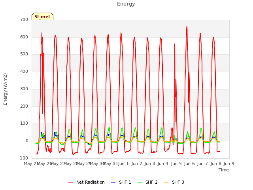Screen dimensions: 253x190
Task: Click the 0 y-axis tick label
Action: 27,141
